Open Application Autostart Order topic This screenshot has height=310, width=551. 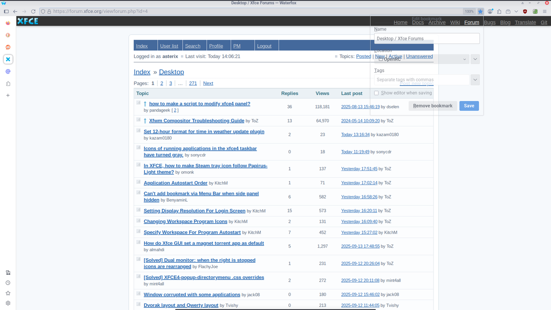[x=176, y=183]
